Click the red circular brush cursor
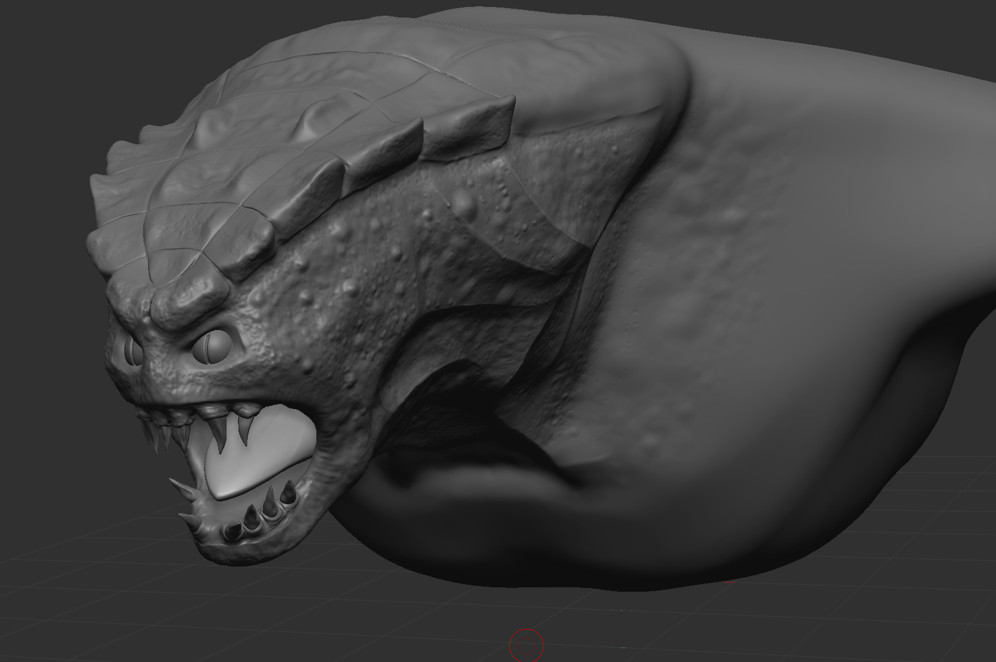Screen dimensions: 996x662 coord(526,645)
